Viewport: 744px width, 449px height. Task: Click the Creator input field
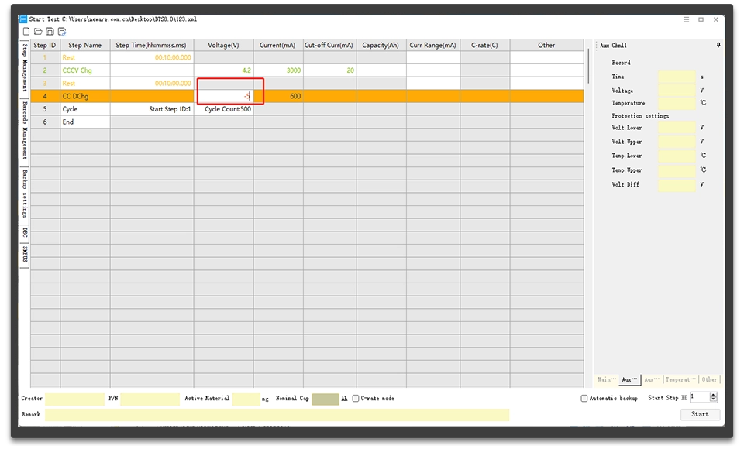(x=74, y=399)
